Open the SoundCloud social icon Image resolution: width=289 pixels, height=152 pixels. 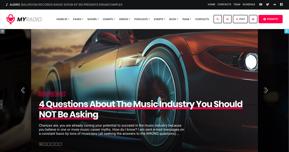click(275, 4)
